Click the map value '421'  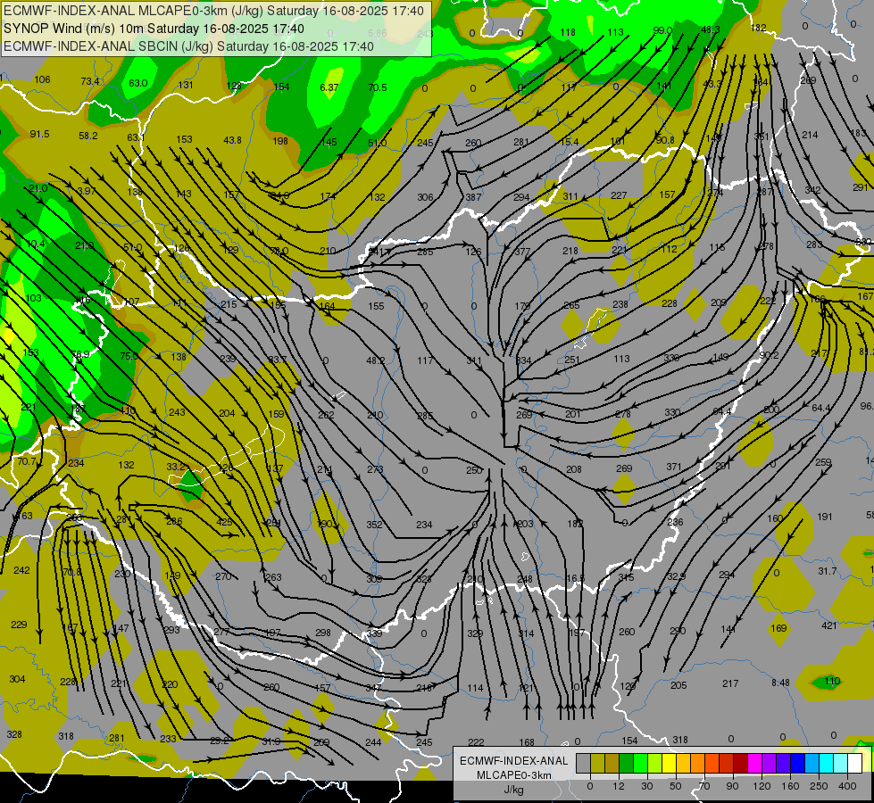[x=829, y=625]
